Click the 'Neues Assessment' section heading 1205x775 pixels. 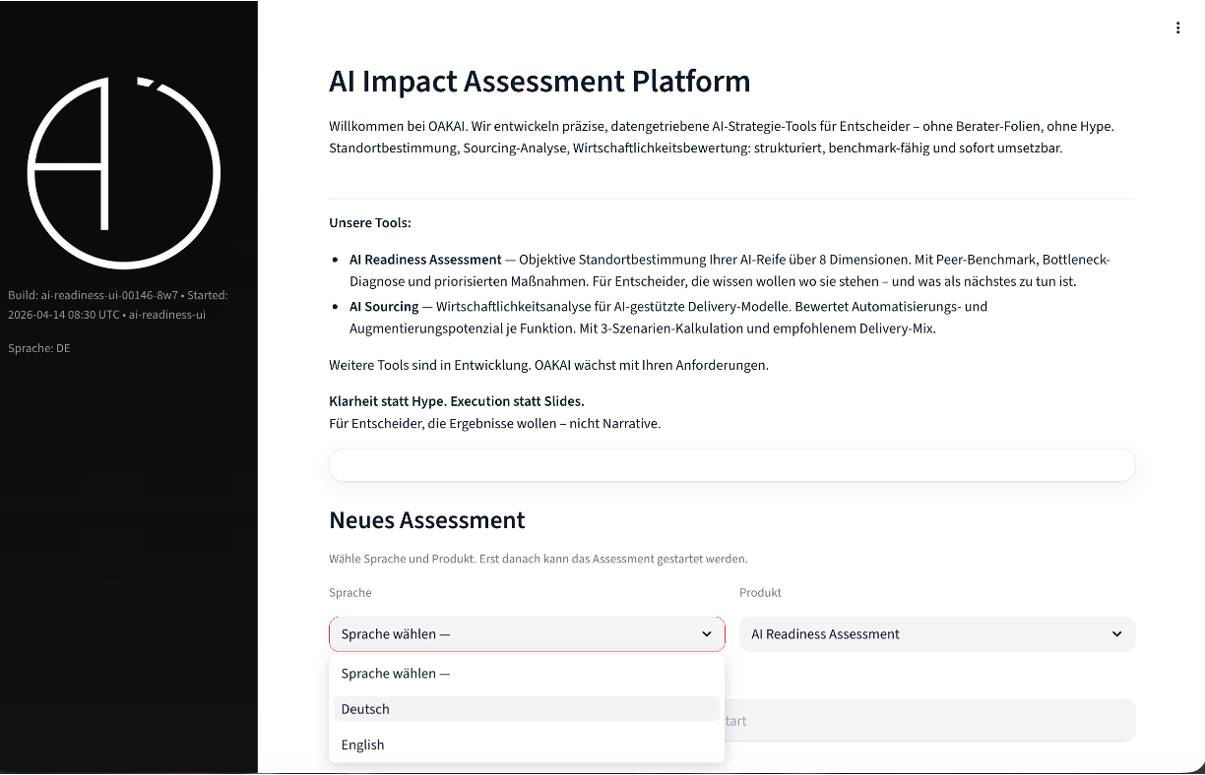tap(427, 520)
